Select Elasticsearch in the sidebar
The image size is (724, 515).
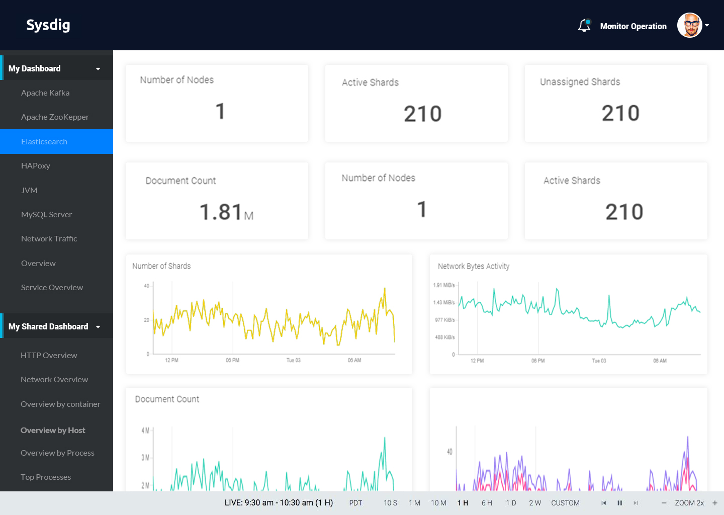pos(56,141)
